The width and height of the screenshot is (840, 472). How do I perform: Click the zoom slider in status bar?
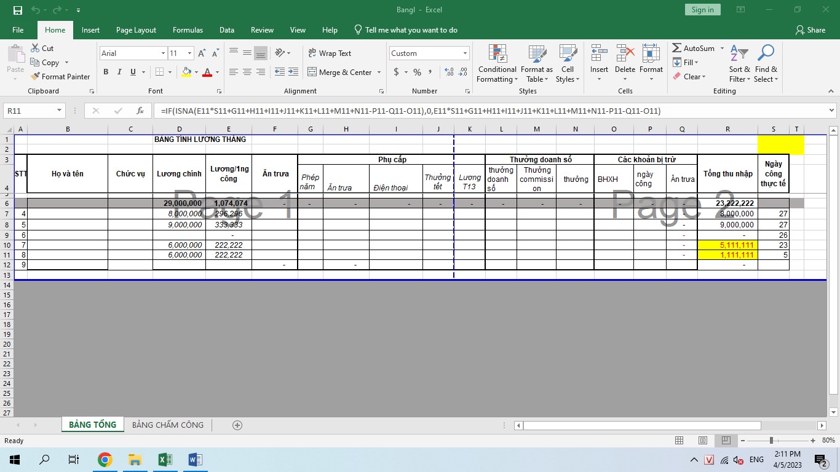click(771, 441)
